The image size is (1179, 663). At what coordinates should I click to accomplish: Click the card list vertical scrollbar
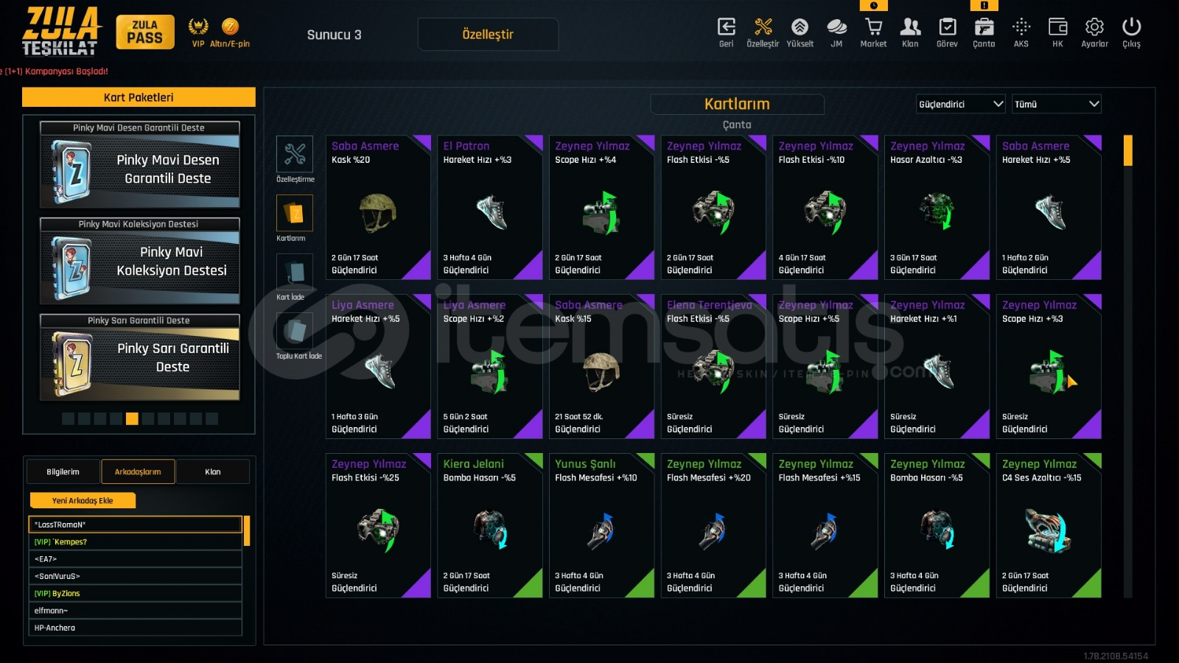pyautogui.click(x=1127, y=366)
